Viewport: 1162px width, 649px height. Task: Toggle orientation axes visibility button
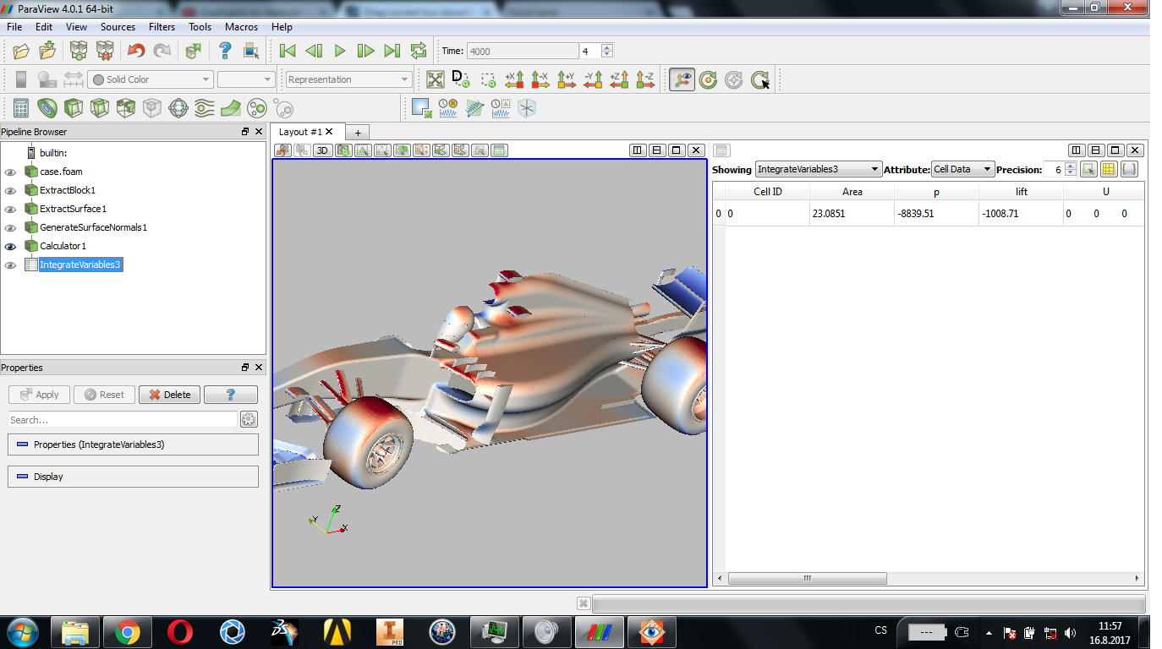[x=682, y=79]
